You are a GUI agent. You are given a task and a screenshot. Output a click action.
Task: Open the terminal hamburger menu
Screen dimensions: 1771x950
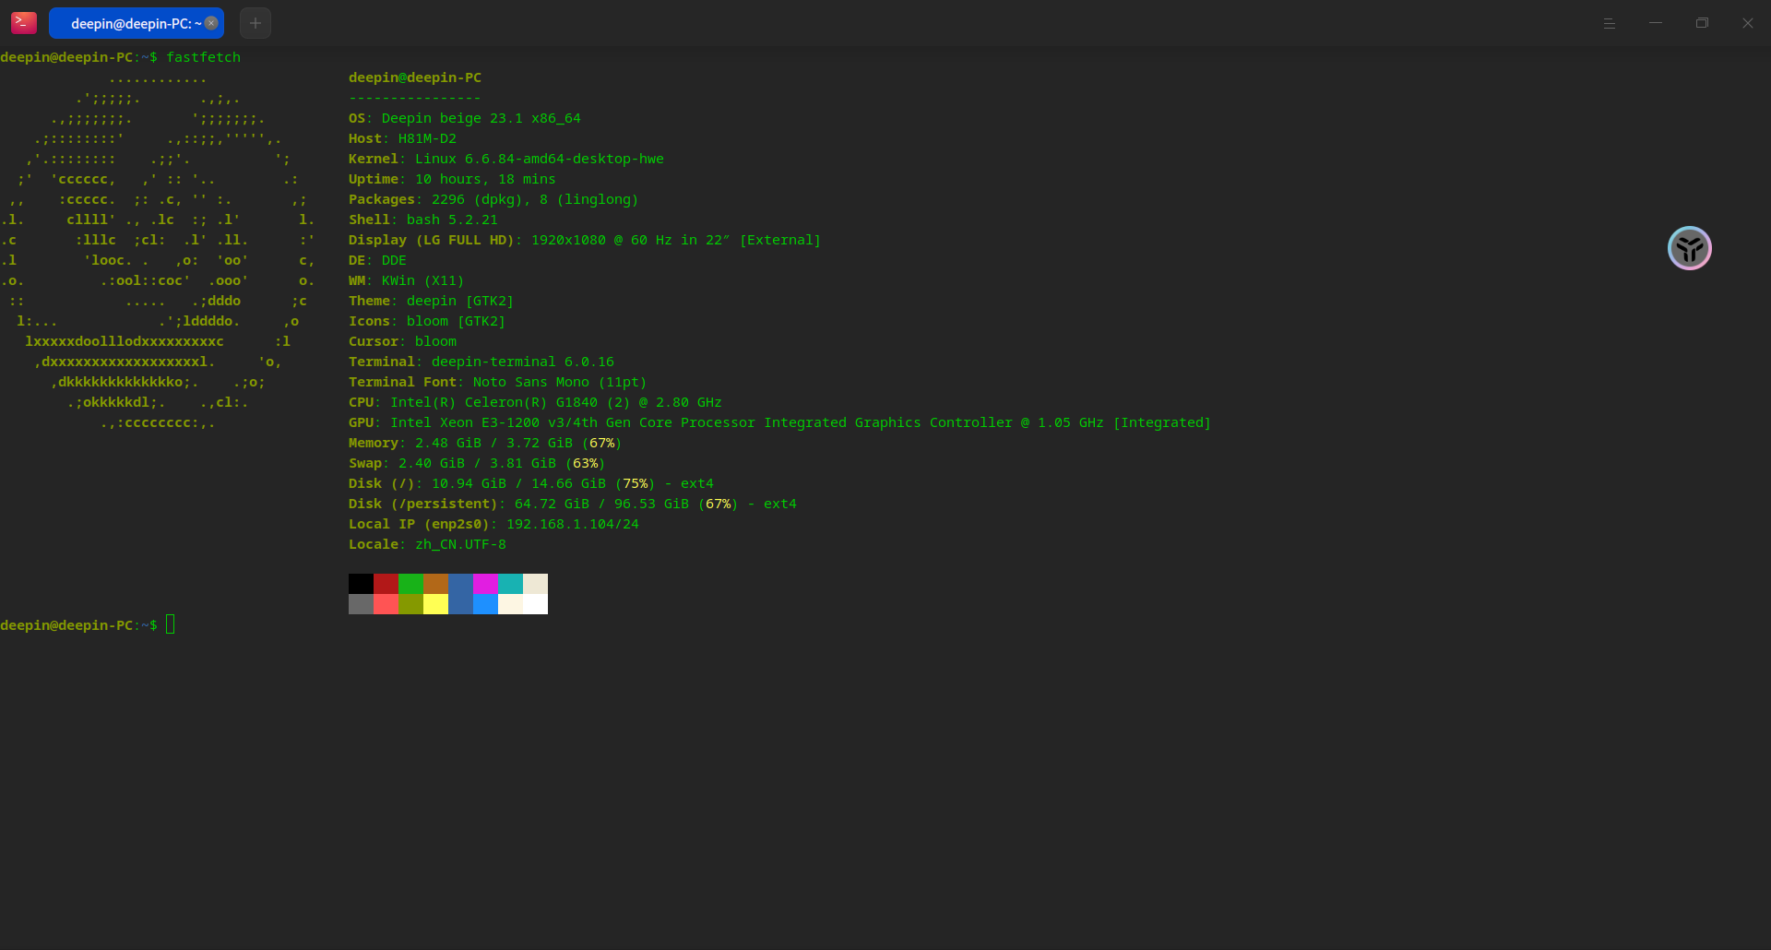pyautogui.click(x=1609, y=23)
